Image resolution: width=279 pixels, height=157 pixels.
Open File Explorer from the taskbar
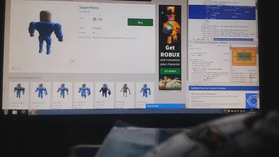click(x=14, y=112)
